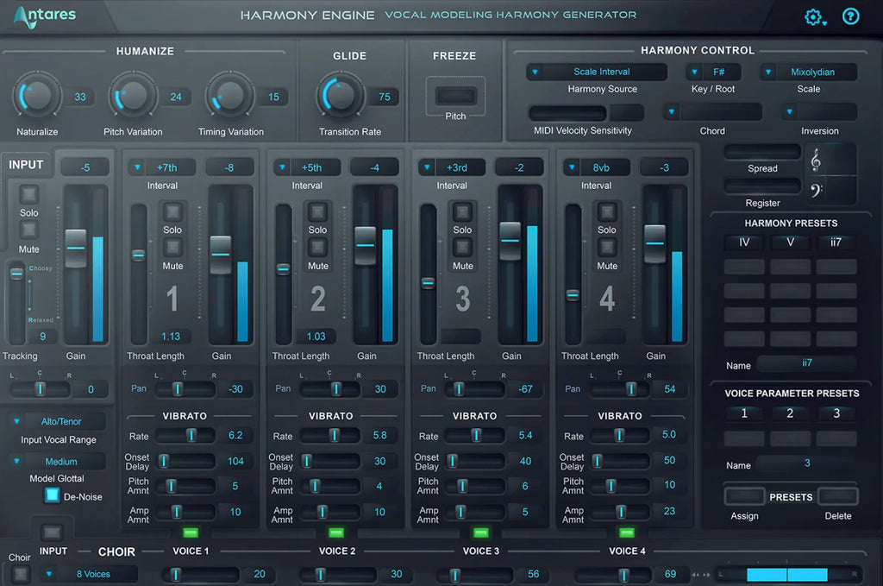The height and width of the screenshot is (586, 883).
Task: Click the bass clef register icon
Action: (x=816, y=191)
